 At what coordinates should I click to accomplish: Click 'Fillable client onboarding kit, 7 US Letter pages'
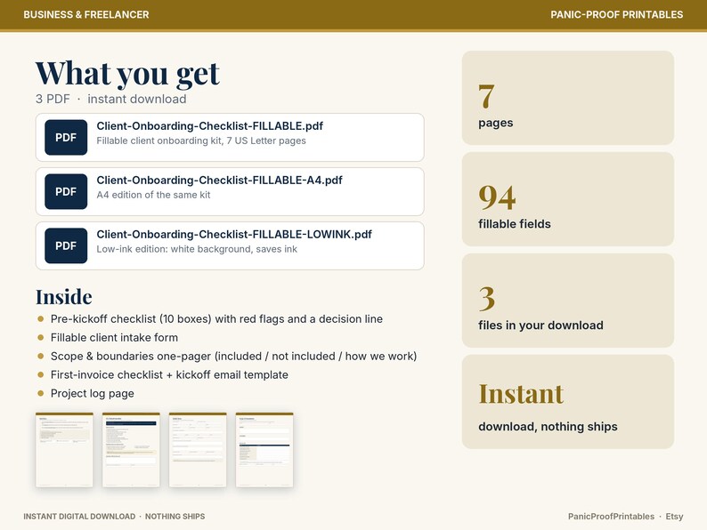pos(201,141)
